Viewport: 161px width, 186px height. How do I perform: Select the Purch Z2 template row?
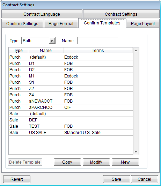[x=71, y=89]
